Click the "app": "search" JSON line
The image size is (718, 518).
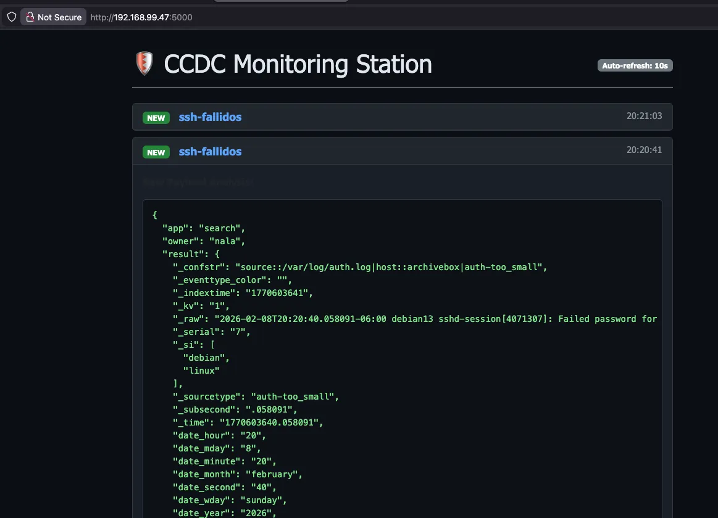(203, 228)
